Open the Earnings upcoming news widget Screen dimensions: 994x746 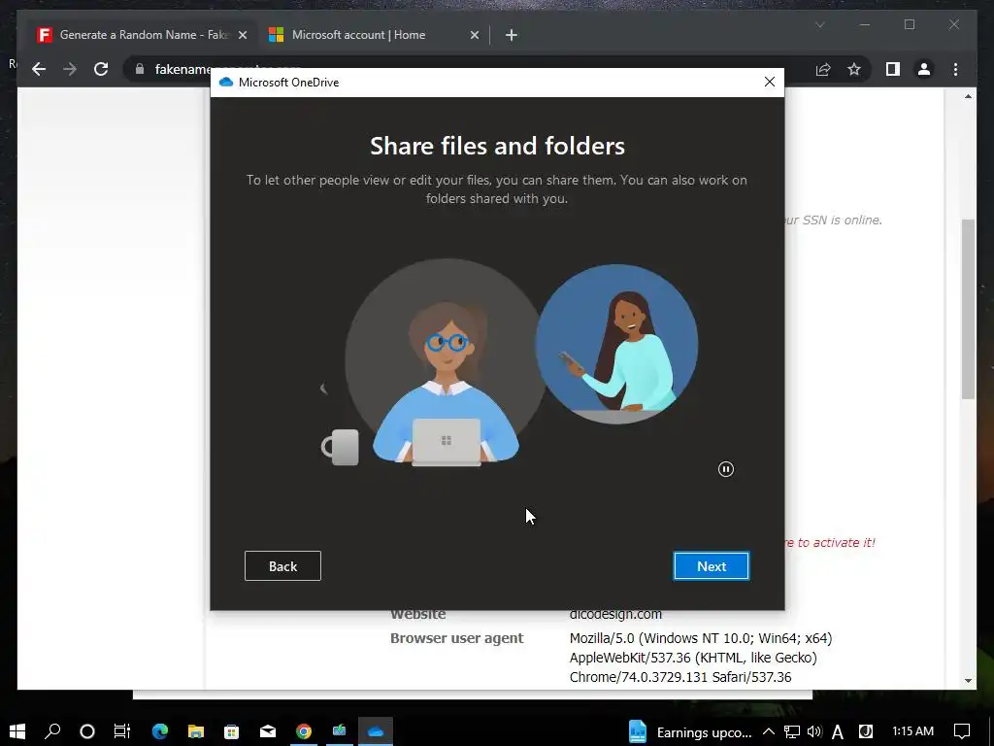(x=690, y=732)
